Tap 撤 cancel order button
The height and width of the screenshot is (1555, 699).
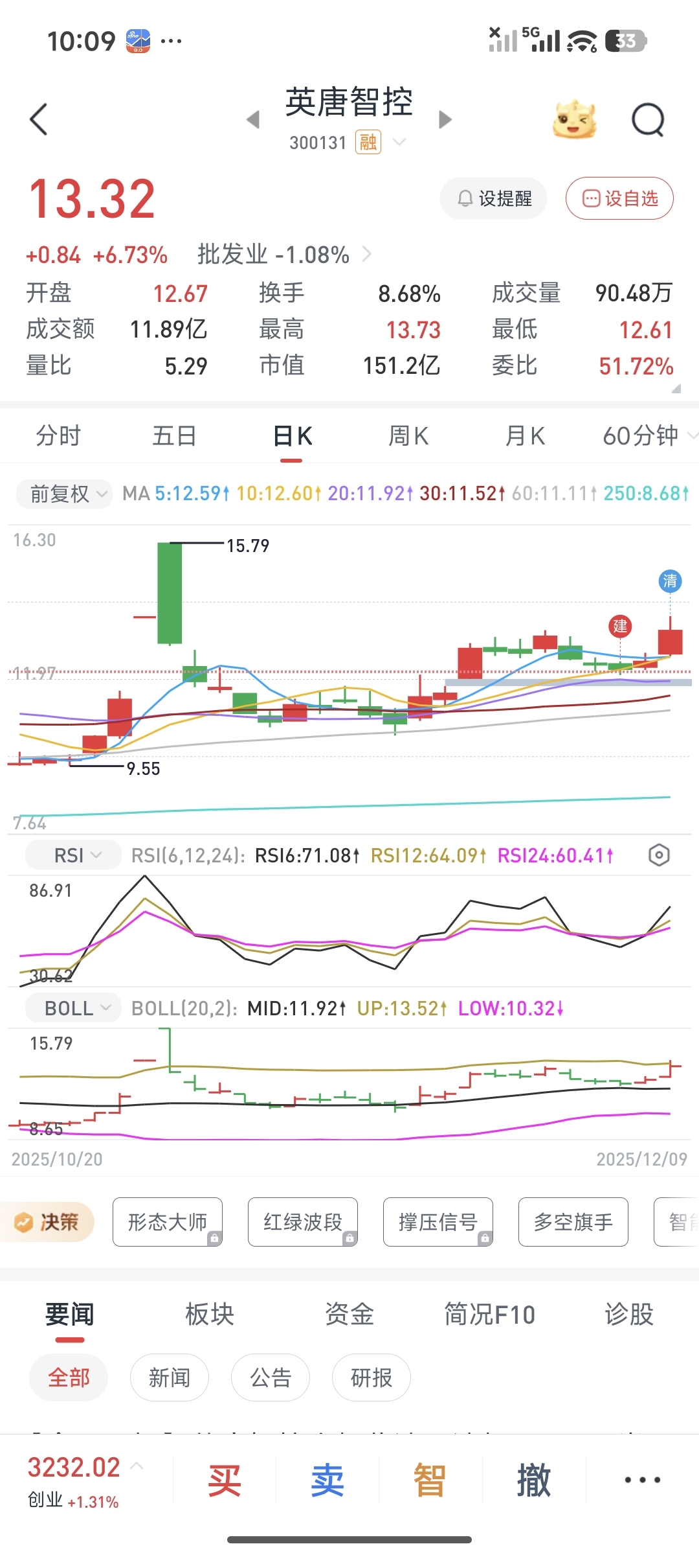tap(534, 1480)
